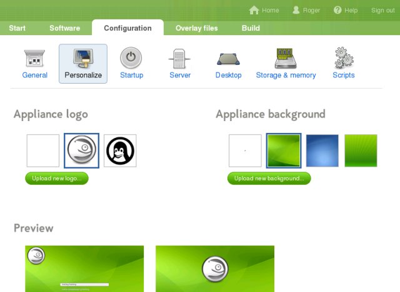The image size is (400, 292).
Task: Choose the SUSE chameleon logo
Action: 82,151
